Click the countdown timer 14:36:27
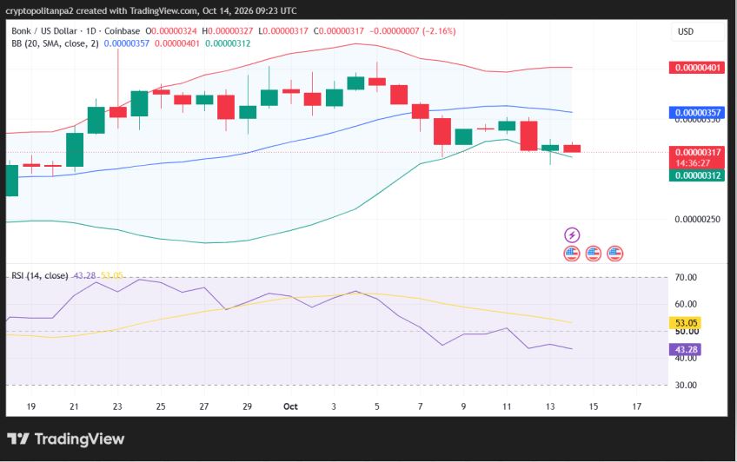 693,163
